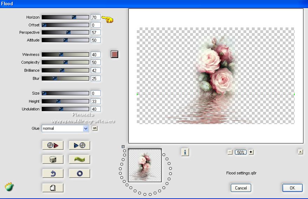
Task: Click the save settings play-to-disc button
Action: (x=80, y=145)
